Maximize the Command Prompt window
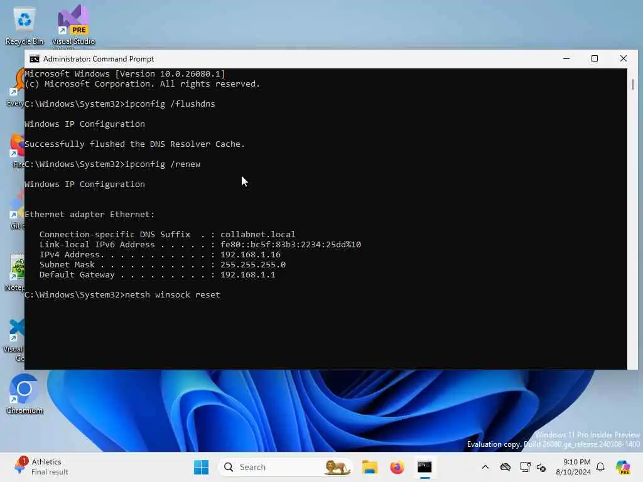Viewport: 643px width, 482px height. (x=595, y=58)
